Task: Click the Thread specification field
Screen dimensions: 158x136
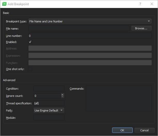Action: pyautogui.click(x=49, y=103)
